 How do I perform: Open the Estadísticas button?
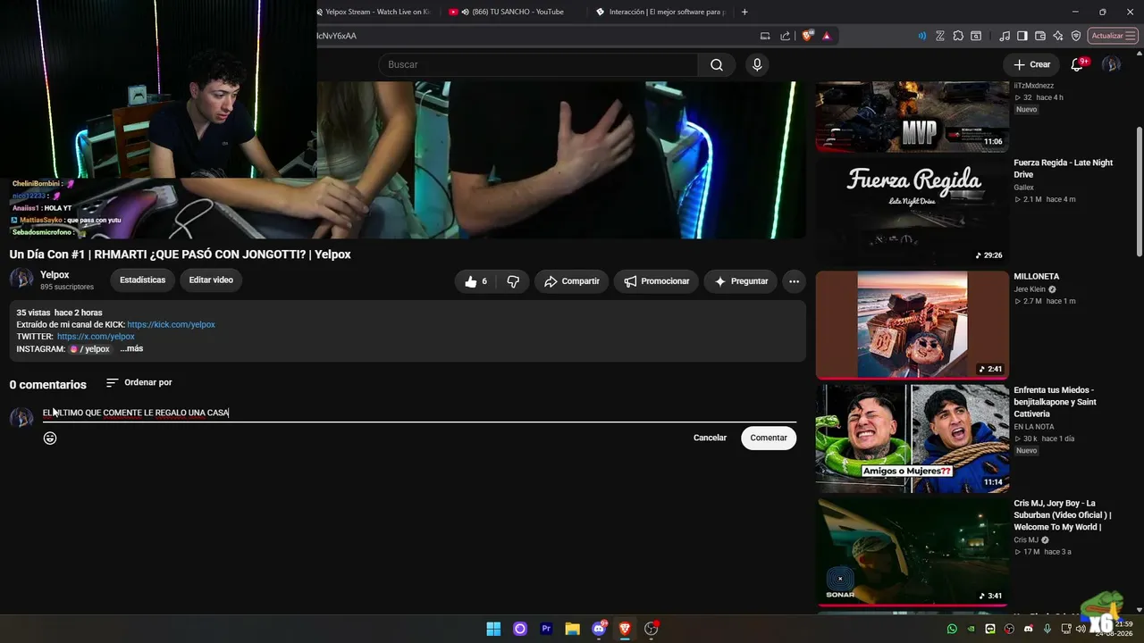coord(143,280)
